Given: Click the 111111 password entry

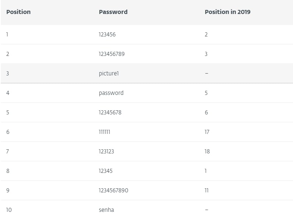Looking at the screenshot, I should pyautogui.click(x=104, y=132).
